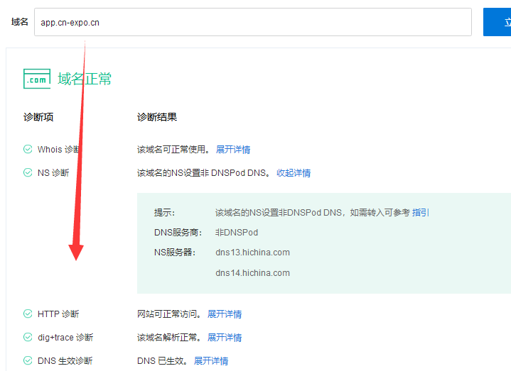Click the HTTP diagnosis check icon
The image size is (511, 371).
[x=28, y=314]
